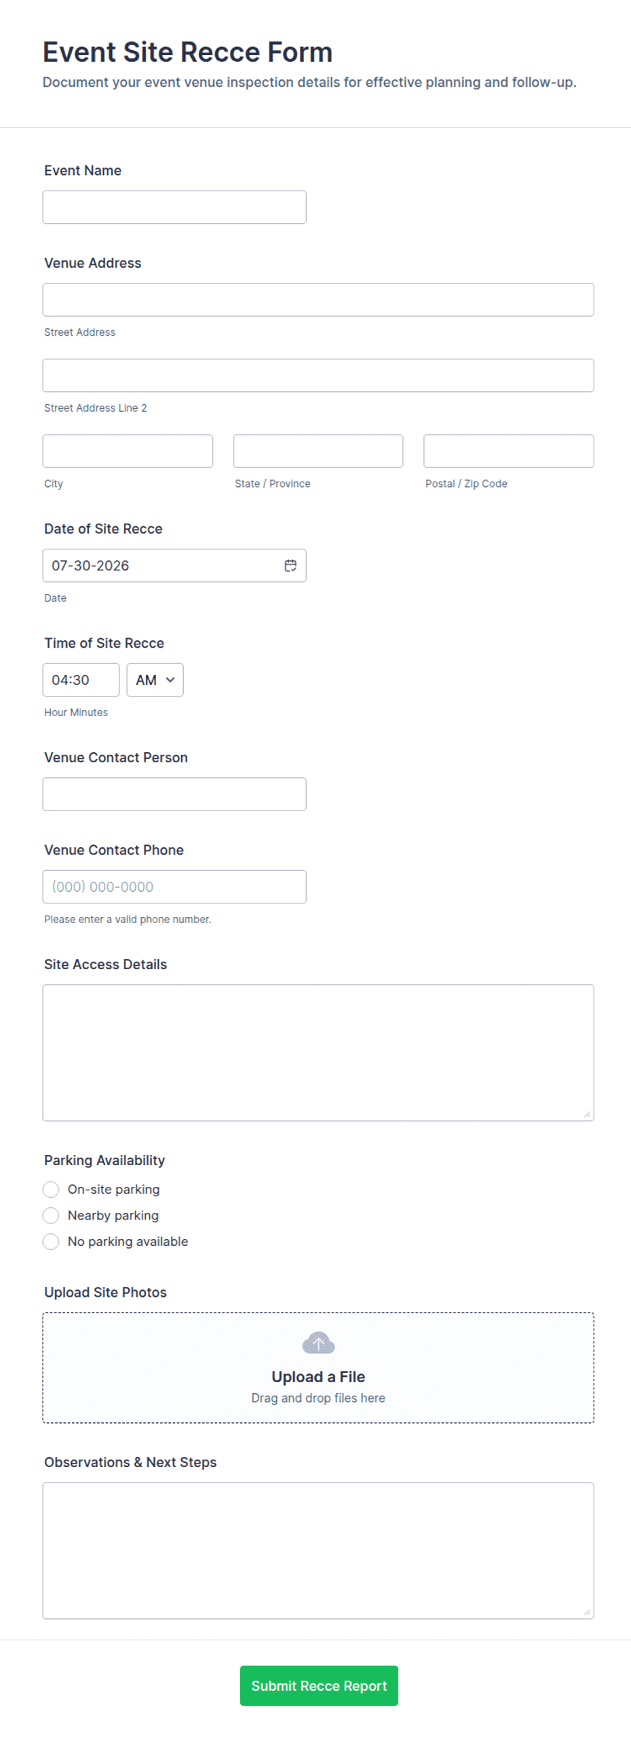
Task: Click Observations & Next Steps textarea
Action: point(318,1550)
